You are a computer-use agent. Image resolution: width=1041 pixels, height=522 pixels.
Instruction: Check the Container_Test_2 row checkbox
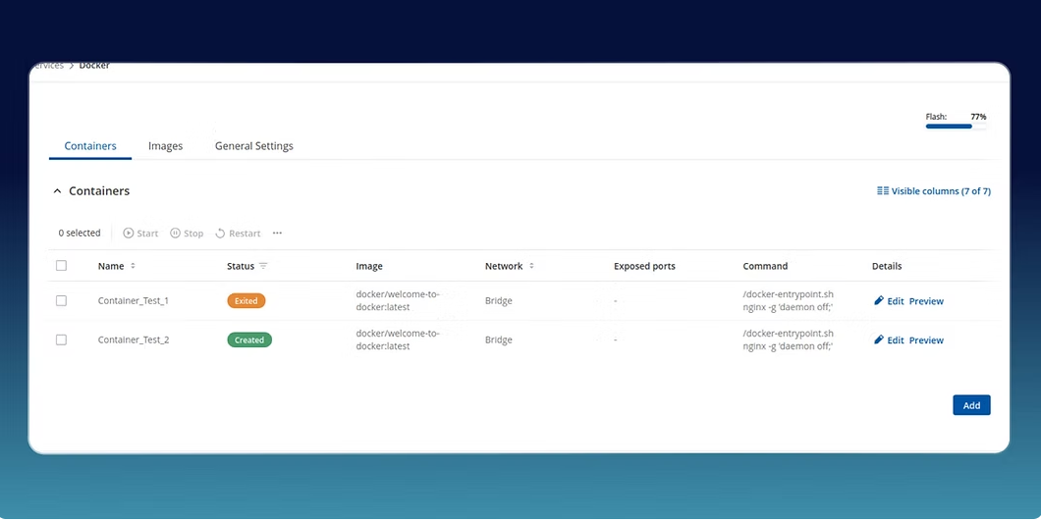[x=61, y=340]
